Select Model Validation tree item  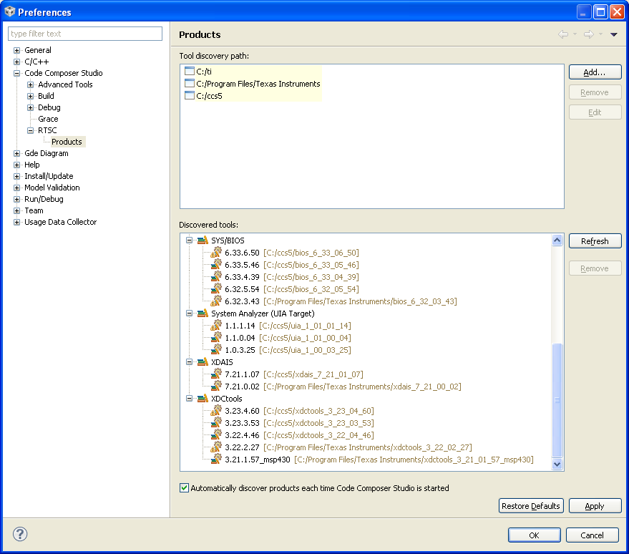click(52, 188)
